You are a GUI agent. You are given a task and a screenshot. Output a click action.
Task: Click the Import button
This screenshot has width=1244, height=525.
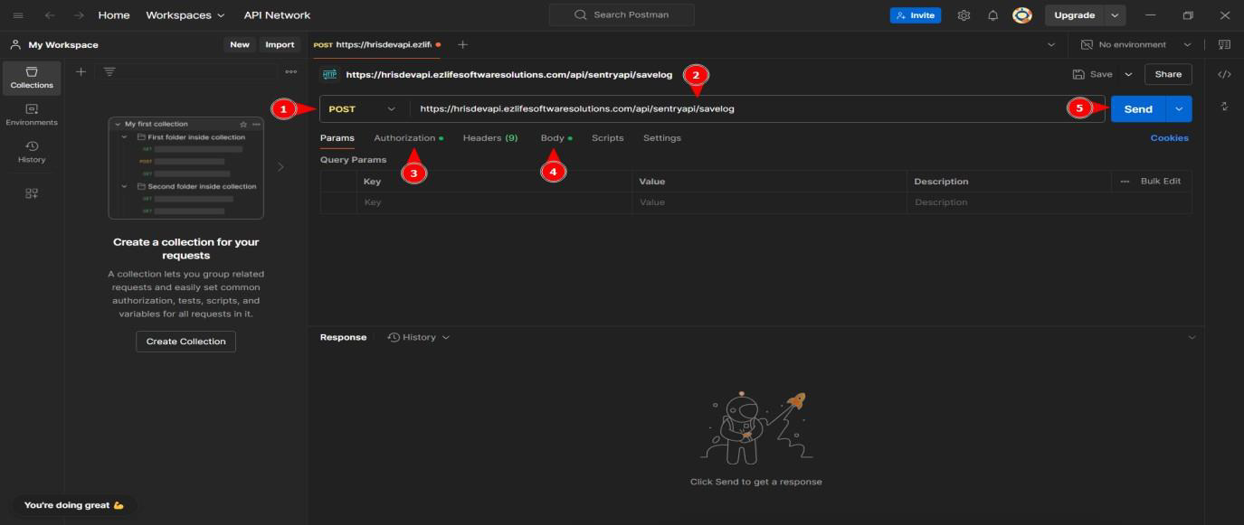click(x=280, y=44)
